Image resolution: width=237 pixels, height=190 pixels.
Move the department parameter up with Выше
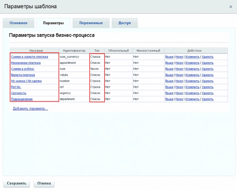[x=169, y=99]
